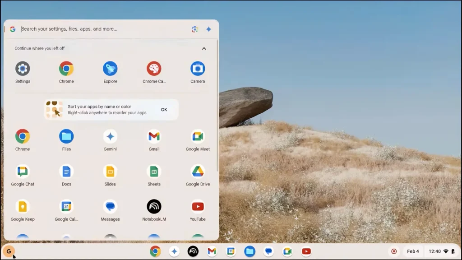Open Gemini from the shelf
This screenshot has width=462, height=260.
click(174, 251)
